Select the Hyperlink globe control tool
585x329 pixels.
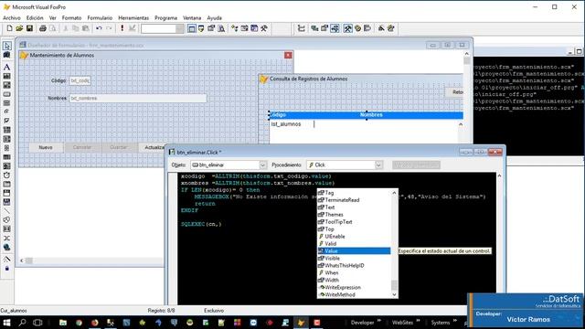6,247
